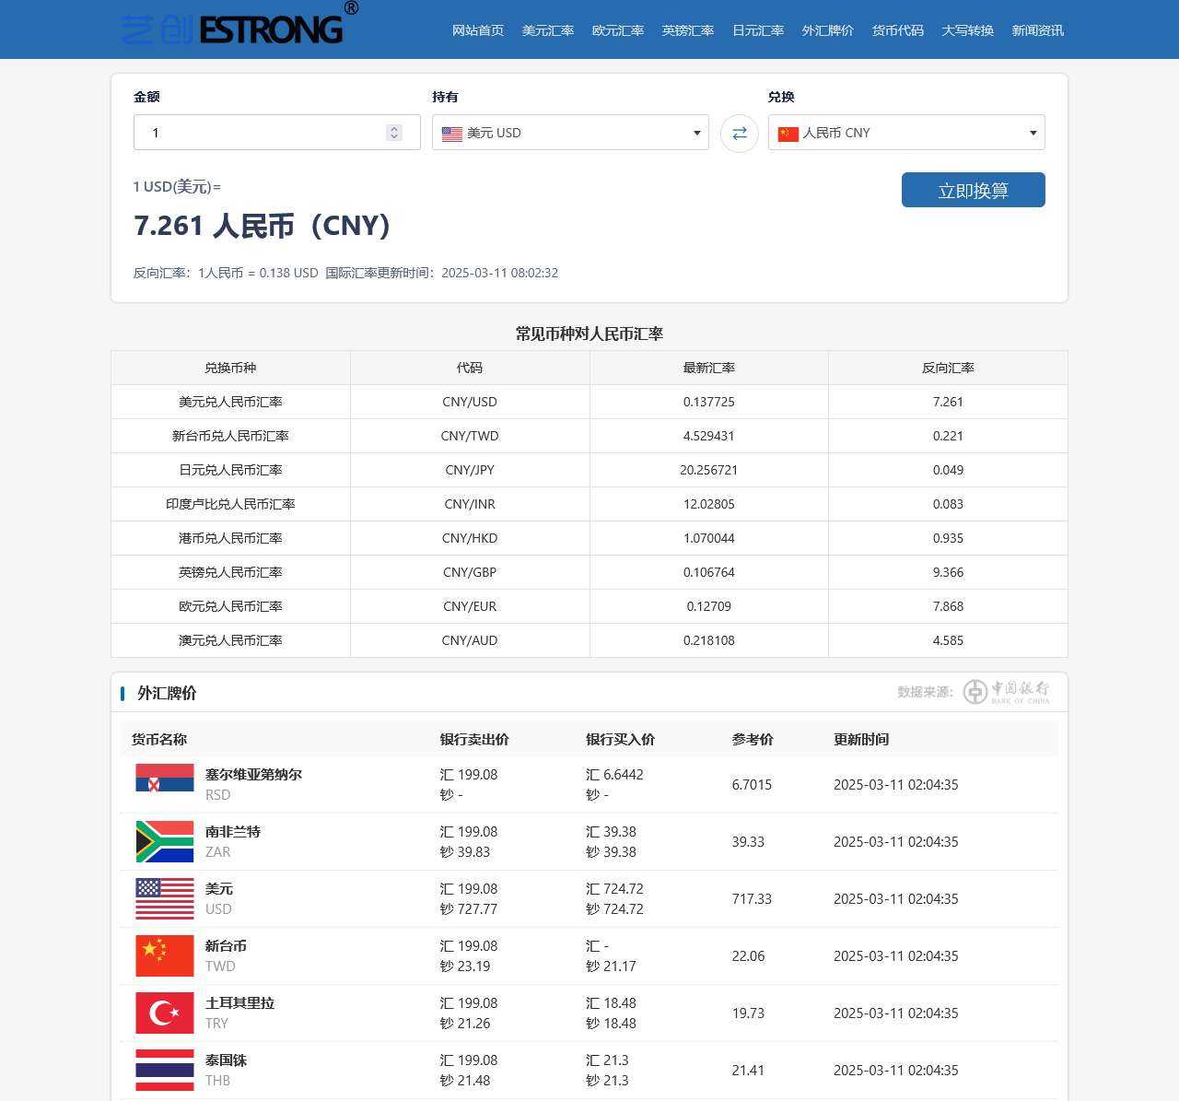Click the US Dollar flag in the quote list
Image resolution: width=1179 pixels, height=1101 pixels.
165,898
